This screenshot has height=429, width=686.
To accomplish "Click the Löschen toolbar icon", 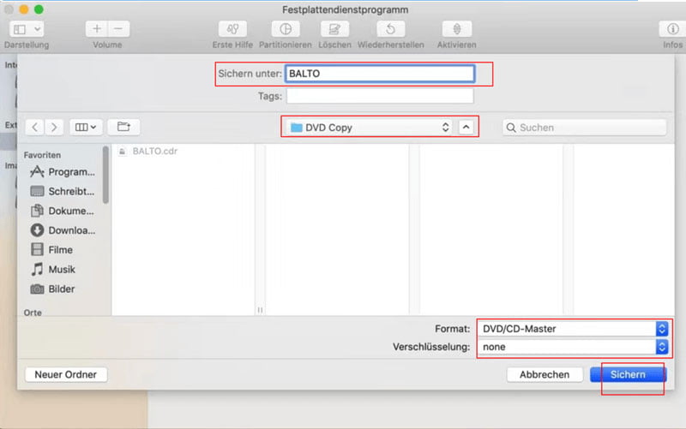I will point(334,29).
